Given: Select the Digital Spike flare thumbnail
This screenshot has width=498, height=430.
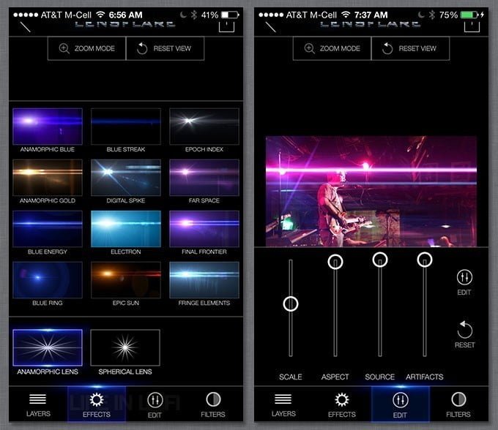Looking at the screenshot, I should click(x=126, y=178).
